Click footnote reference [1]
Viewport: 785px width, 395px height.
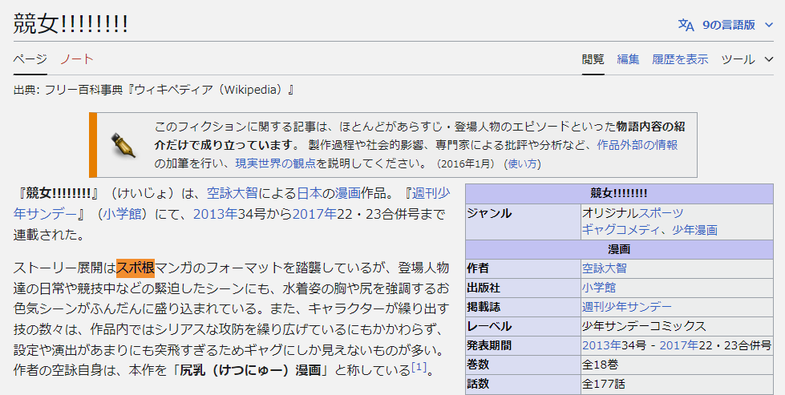point(419,368)
